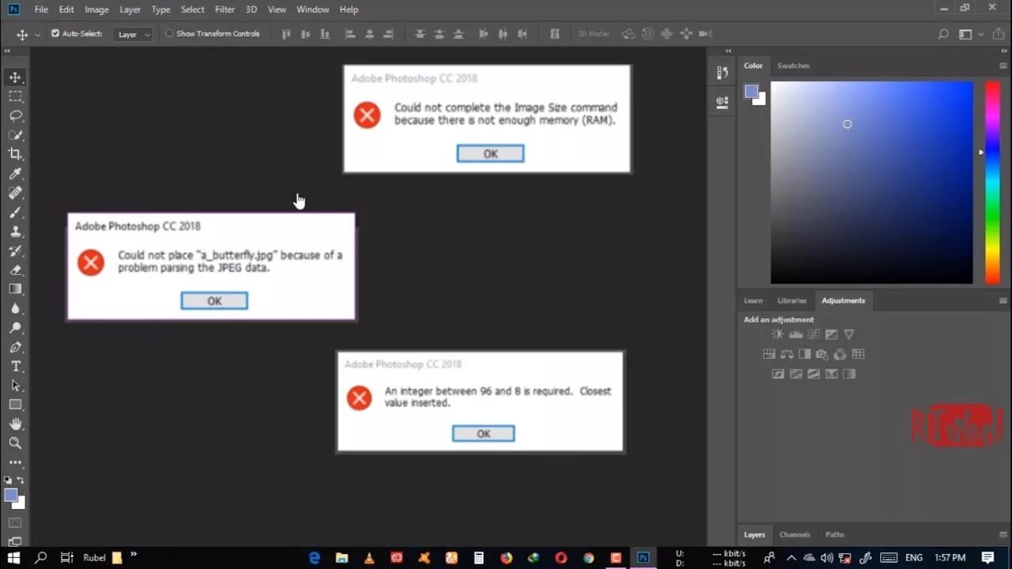
Task: Select the Pen tool
Action: click(15, 347)
